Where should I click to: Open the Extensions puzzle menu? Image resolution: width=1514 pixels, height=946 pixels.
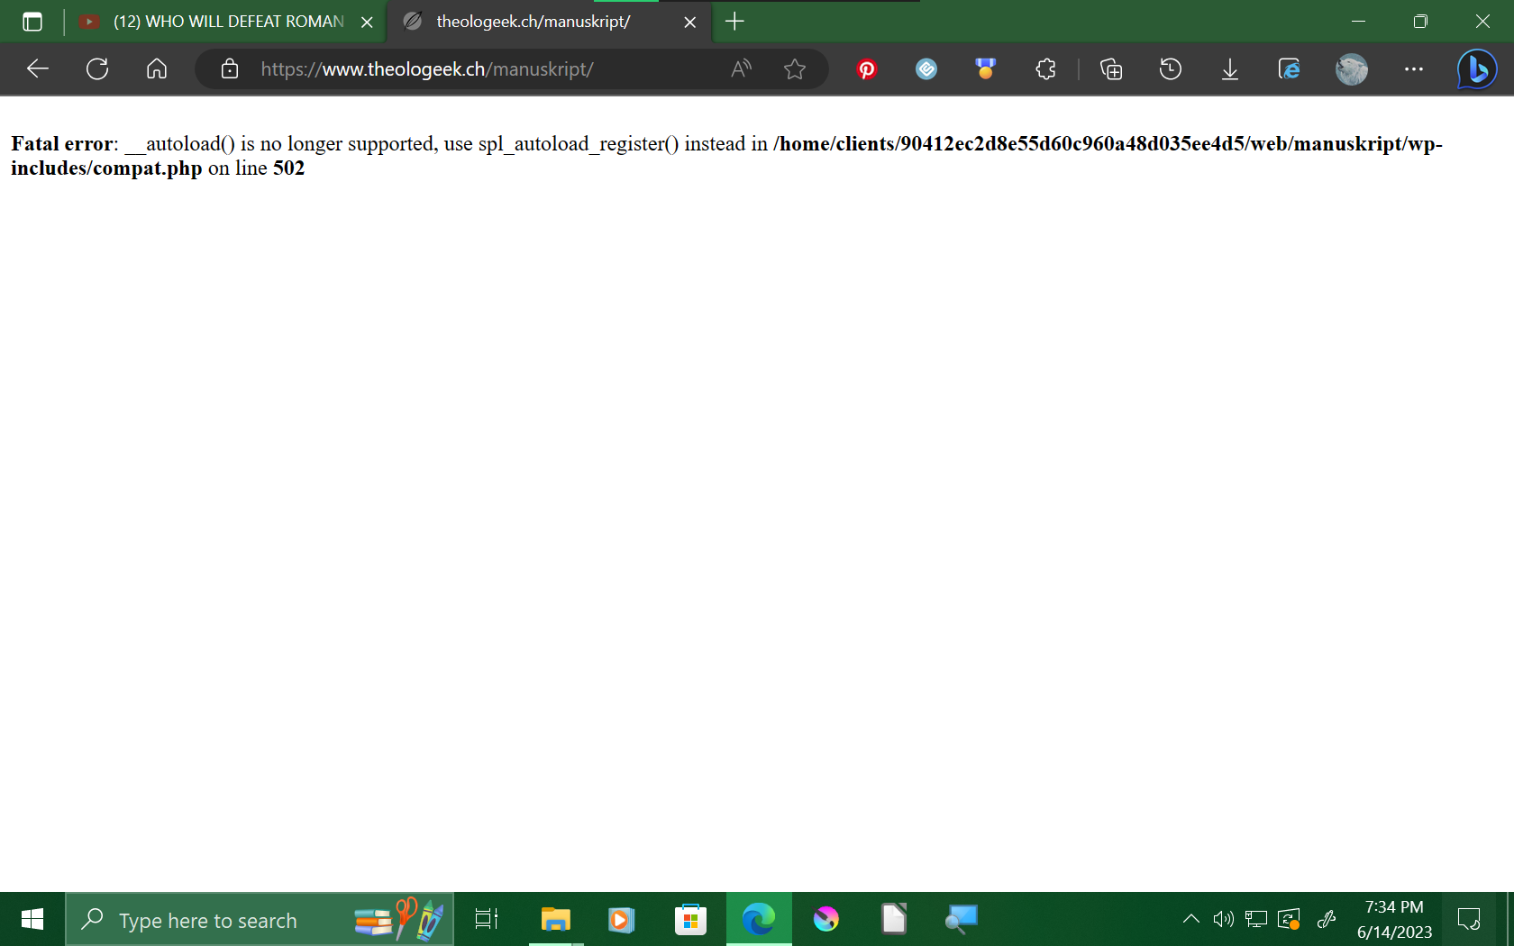coord(1045,68)
